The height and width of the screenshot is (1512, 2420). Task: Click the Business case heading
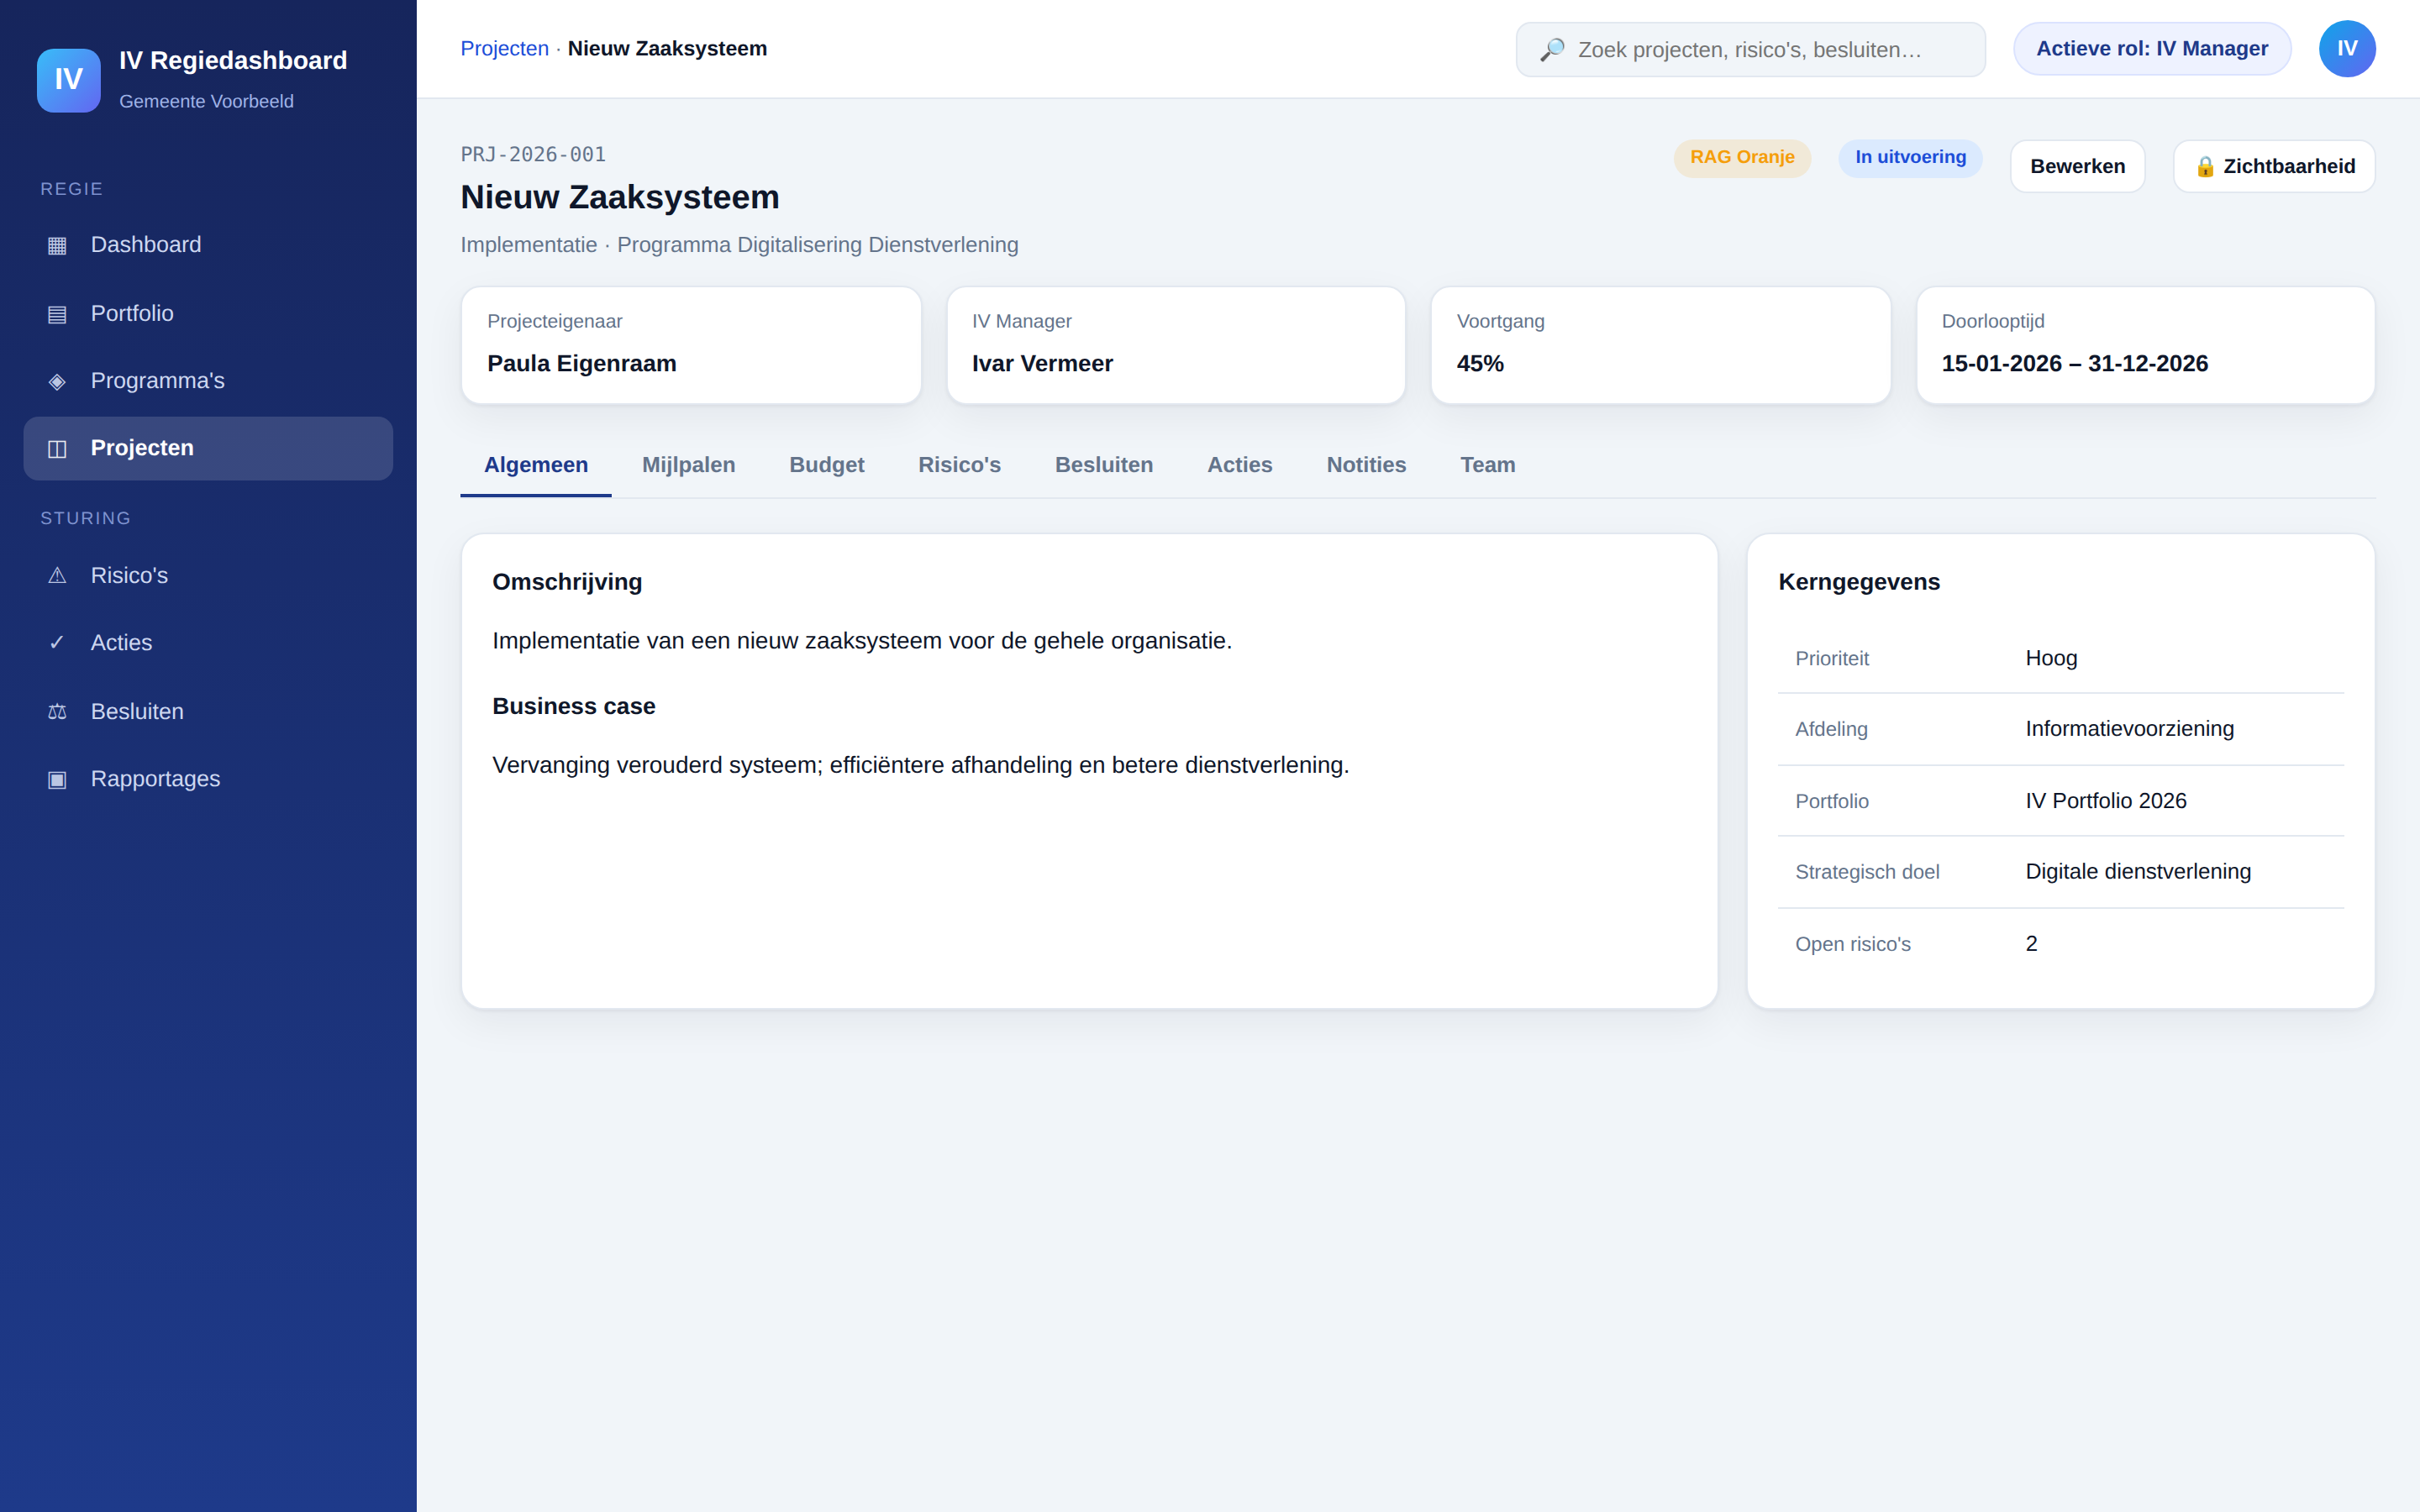[573, 706]
